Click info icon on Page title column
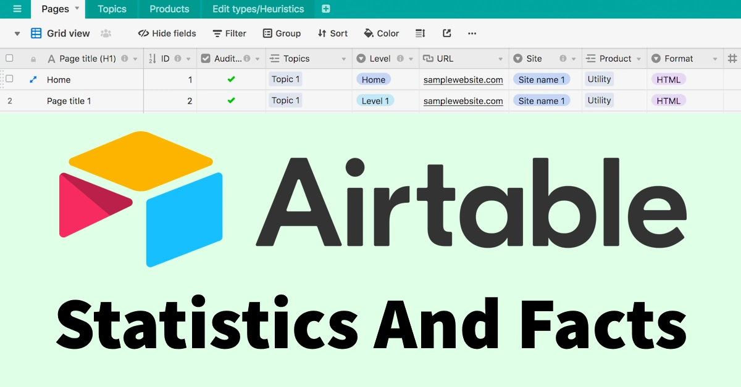Image resolution: width=741 pixels, height=387 pixels. [125, 59]
